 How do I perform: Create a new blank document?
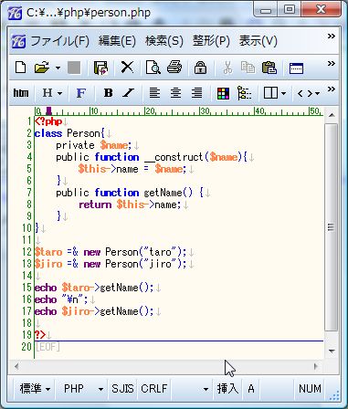[x=20, y=68]
